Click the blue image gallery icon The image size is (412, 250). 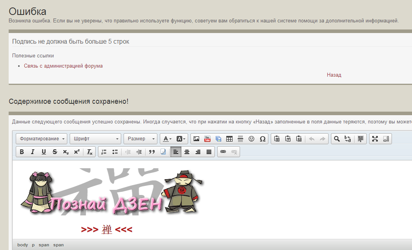pyautogui.click(x=218, y=139)
